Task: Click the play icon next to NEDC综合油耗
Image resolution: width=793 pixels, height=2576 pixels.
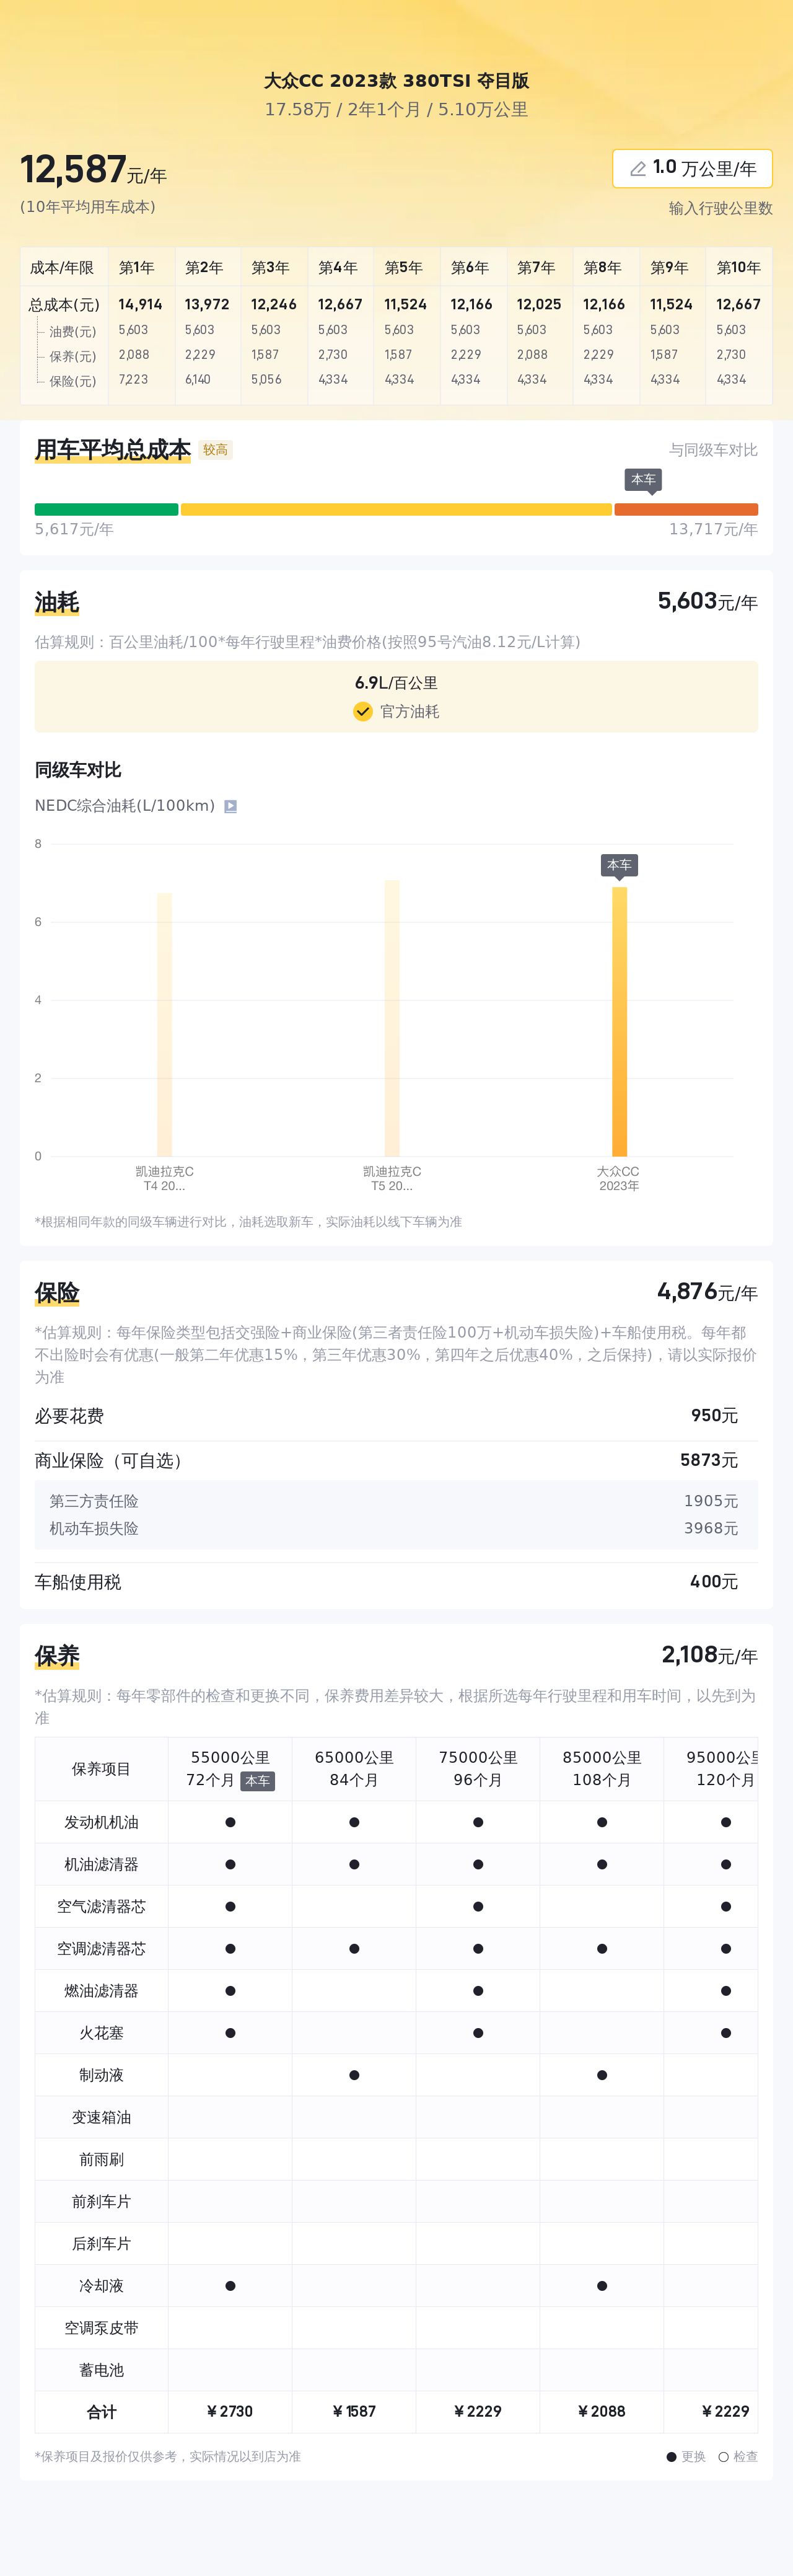Action: click(x=230, y=806)
